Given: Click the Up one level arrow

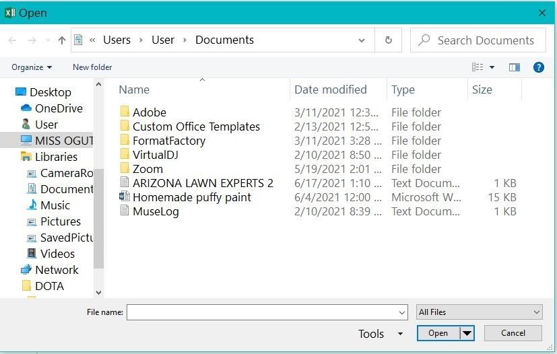Looking at the screenshot, I should (x=62, y=40).
